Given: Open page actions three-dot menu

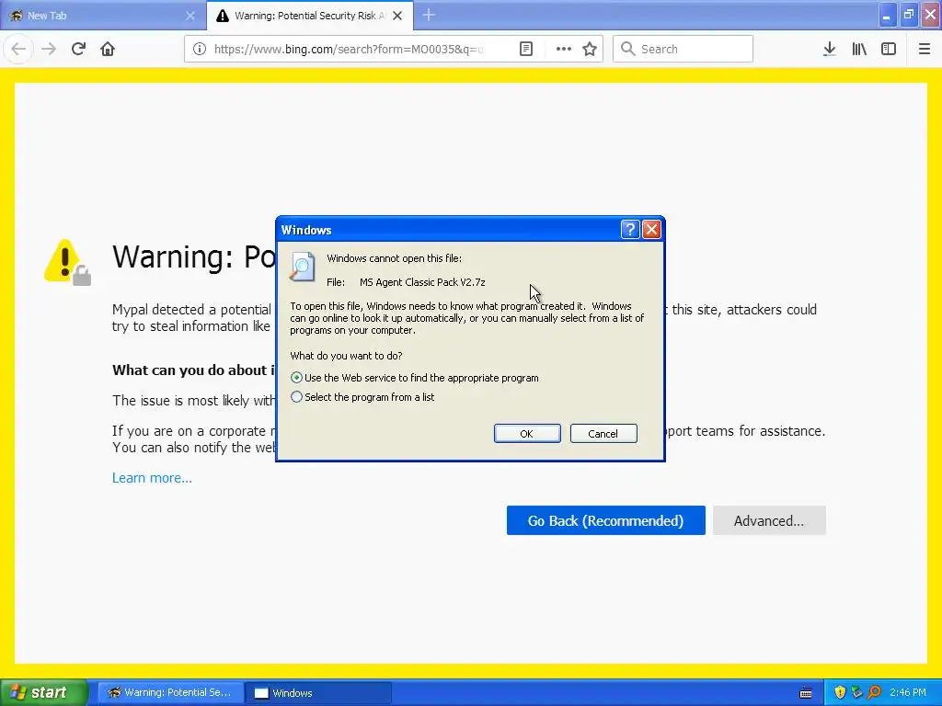Looking at the screenshot, I should tap(564, 50).
